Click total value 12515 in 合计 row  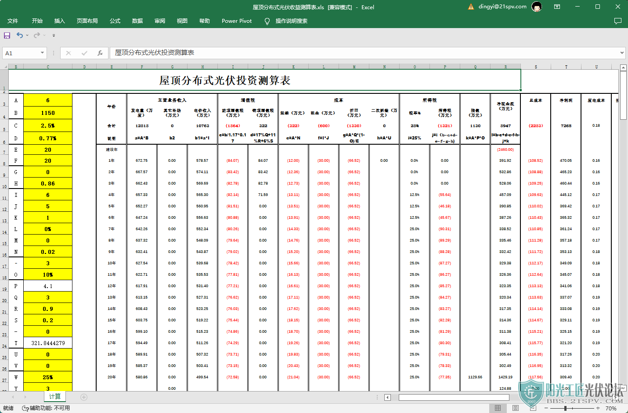[142, 125]
